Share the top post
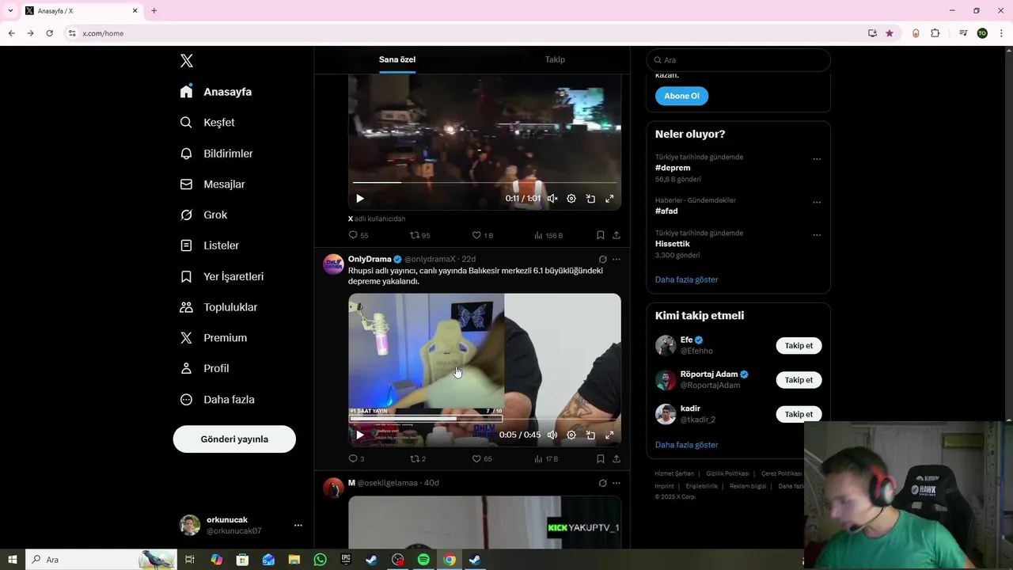 [x=617, y=235]
